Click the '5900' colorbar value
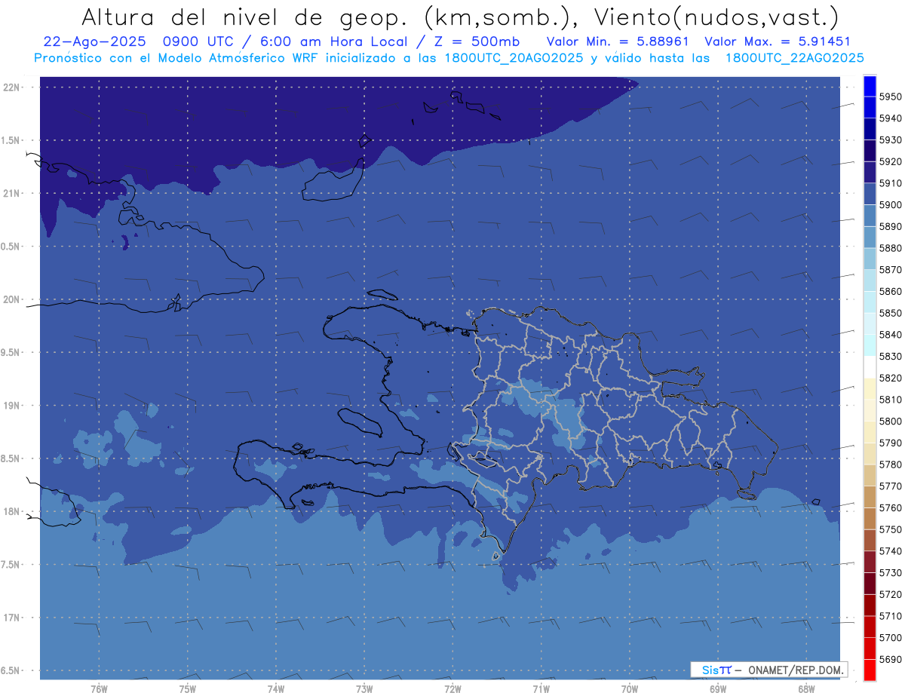The width and height of the screenshot is (905, 699). coord(891,204)
